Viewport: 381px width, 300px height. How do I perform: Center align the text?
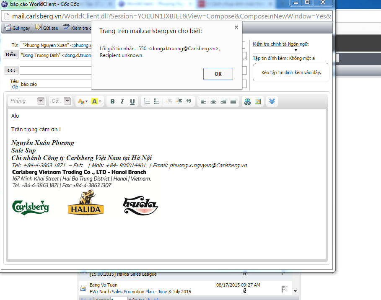click(x=213, y=101)
